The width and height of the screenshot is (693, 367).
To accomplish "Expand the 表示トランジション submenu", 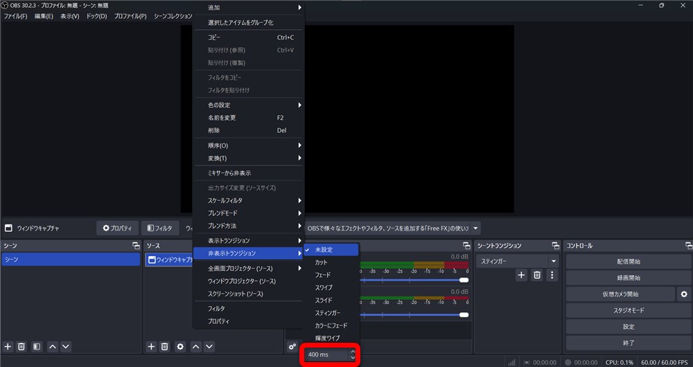I will (249, 240).
